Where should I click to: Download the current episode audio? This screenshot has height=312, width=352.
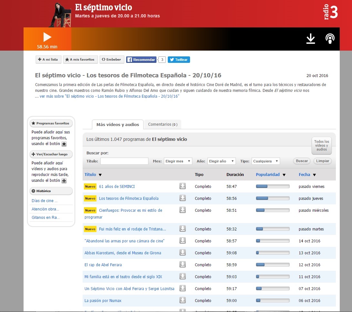point(311,39)
